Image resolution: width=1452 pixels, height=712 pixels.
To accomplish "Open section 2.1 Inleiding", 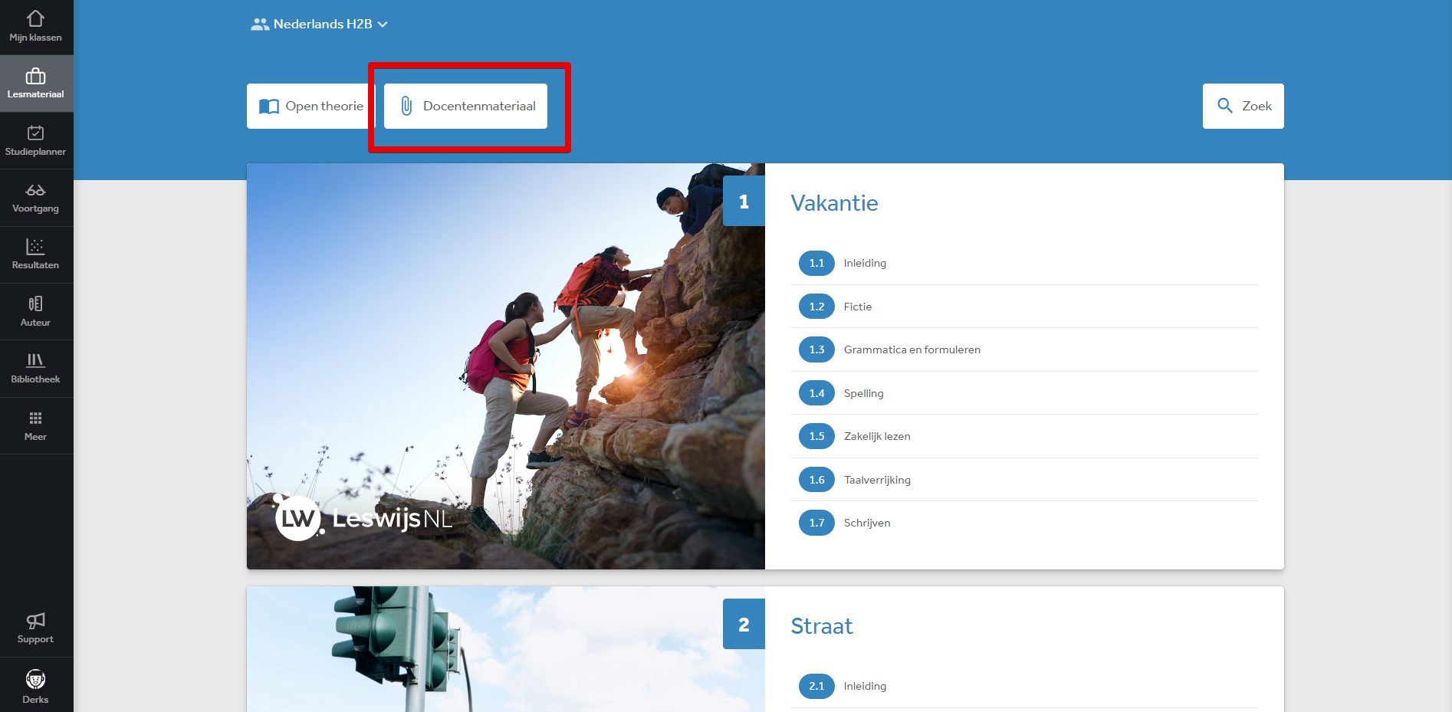I will click(1024, 686).
